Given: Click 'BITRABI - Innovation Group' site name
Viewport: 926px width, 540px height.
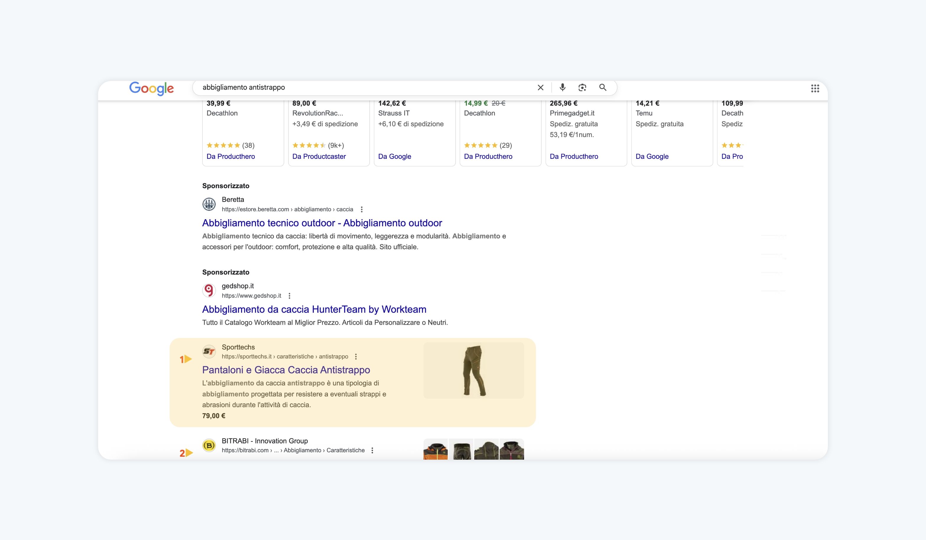Looking at the screenshot, I should click(x=265, y=441).
